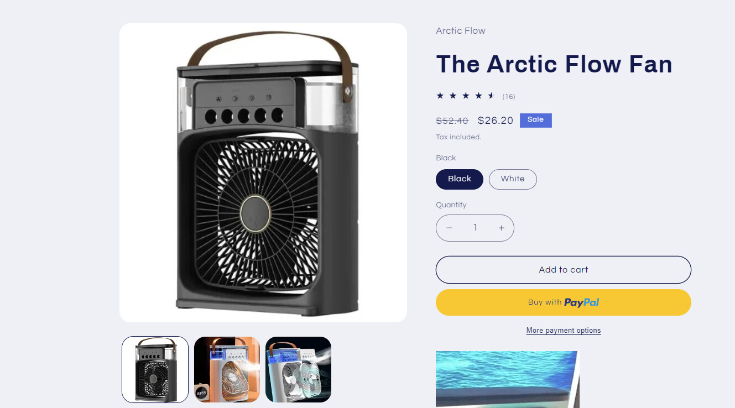
Task: Click the third rating star
Action: 466,96
